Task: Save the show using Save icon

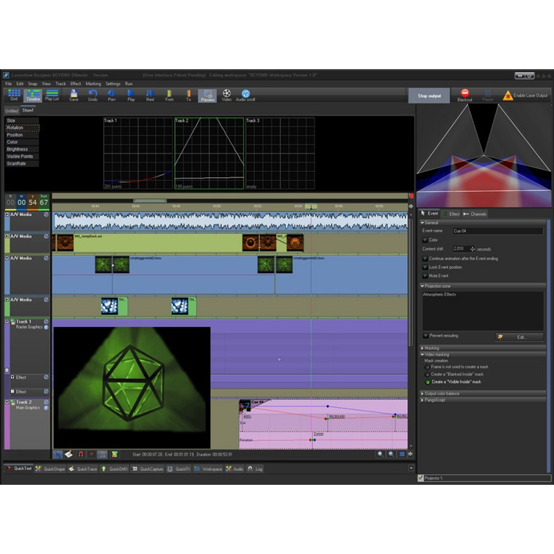Action: coord(73,95)
